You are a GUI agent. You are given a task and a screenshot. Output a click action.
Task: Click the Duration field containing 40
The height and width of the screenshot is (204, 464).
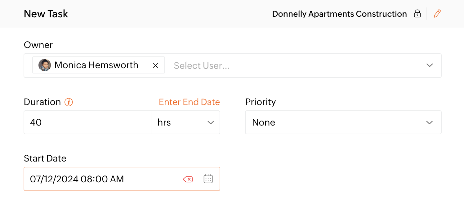87,122
